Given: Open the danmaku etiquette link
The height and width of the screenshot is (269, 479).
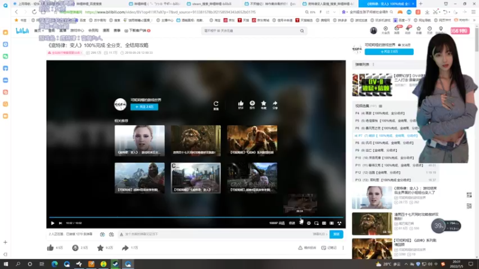Looking at the screenshot, I should (320, 234).
